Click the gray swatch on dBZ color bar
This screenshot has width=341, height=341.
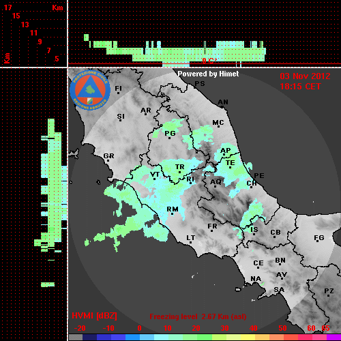(x=76, y=338)
